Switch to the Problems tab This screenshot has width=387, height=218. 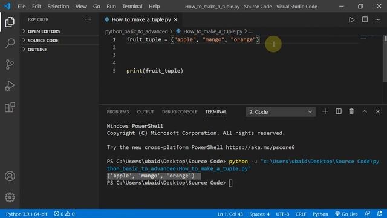click(x=118, y=111)
